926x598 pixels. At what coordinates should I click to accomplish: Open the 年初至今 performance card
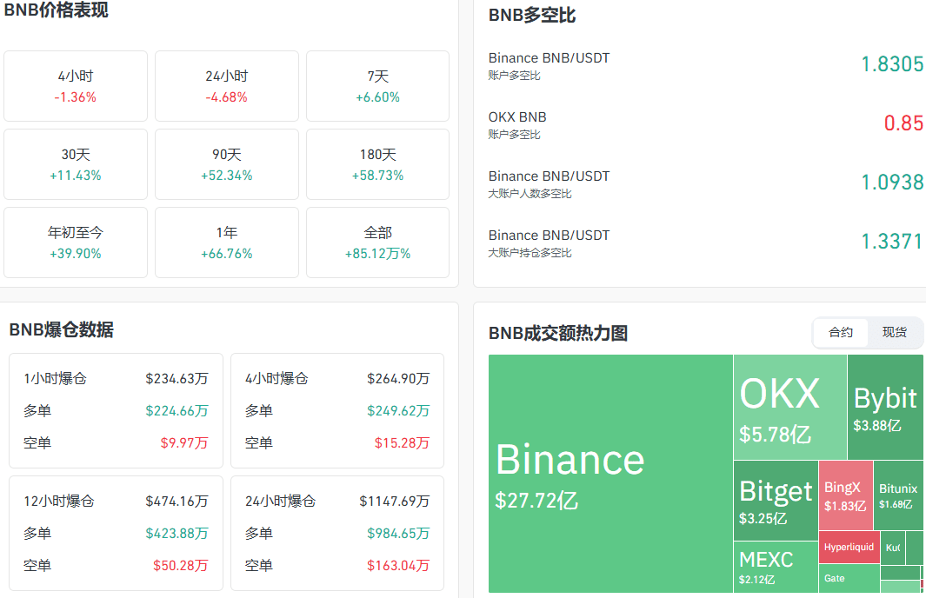coord(76,243)
